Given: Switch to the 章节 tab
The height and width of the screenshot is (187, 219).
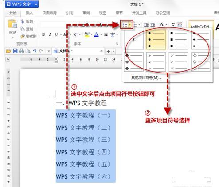Looking at the screenshot, I should [119, 13].
